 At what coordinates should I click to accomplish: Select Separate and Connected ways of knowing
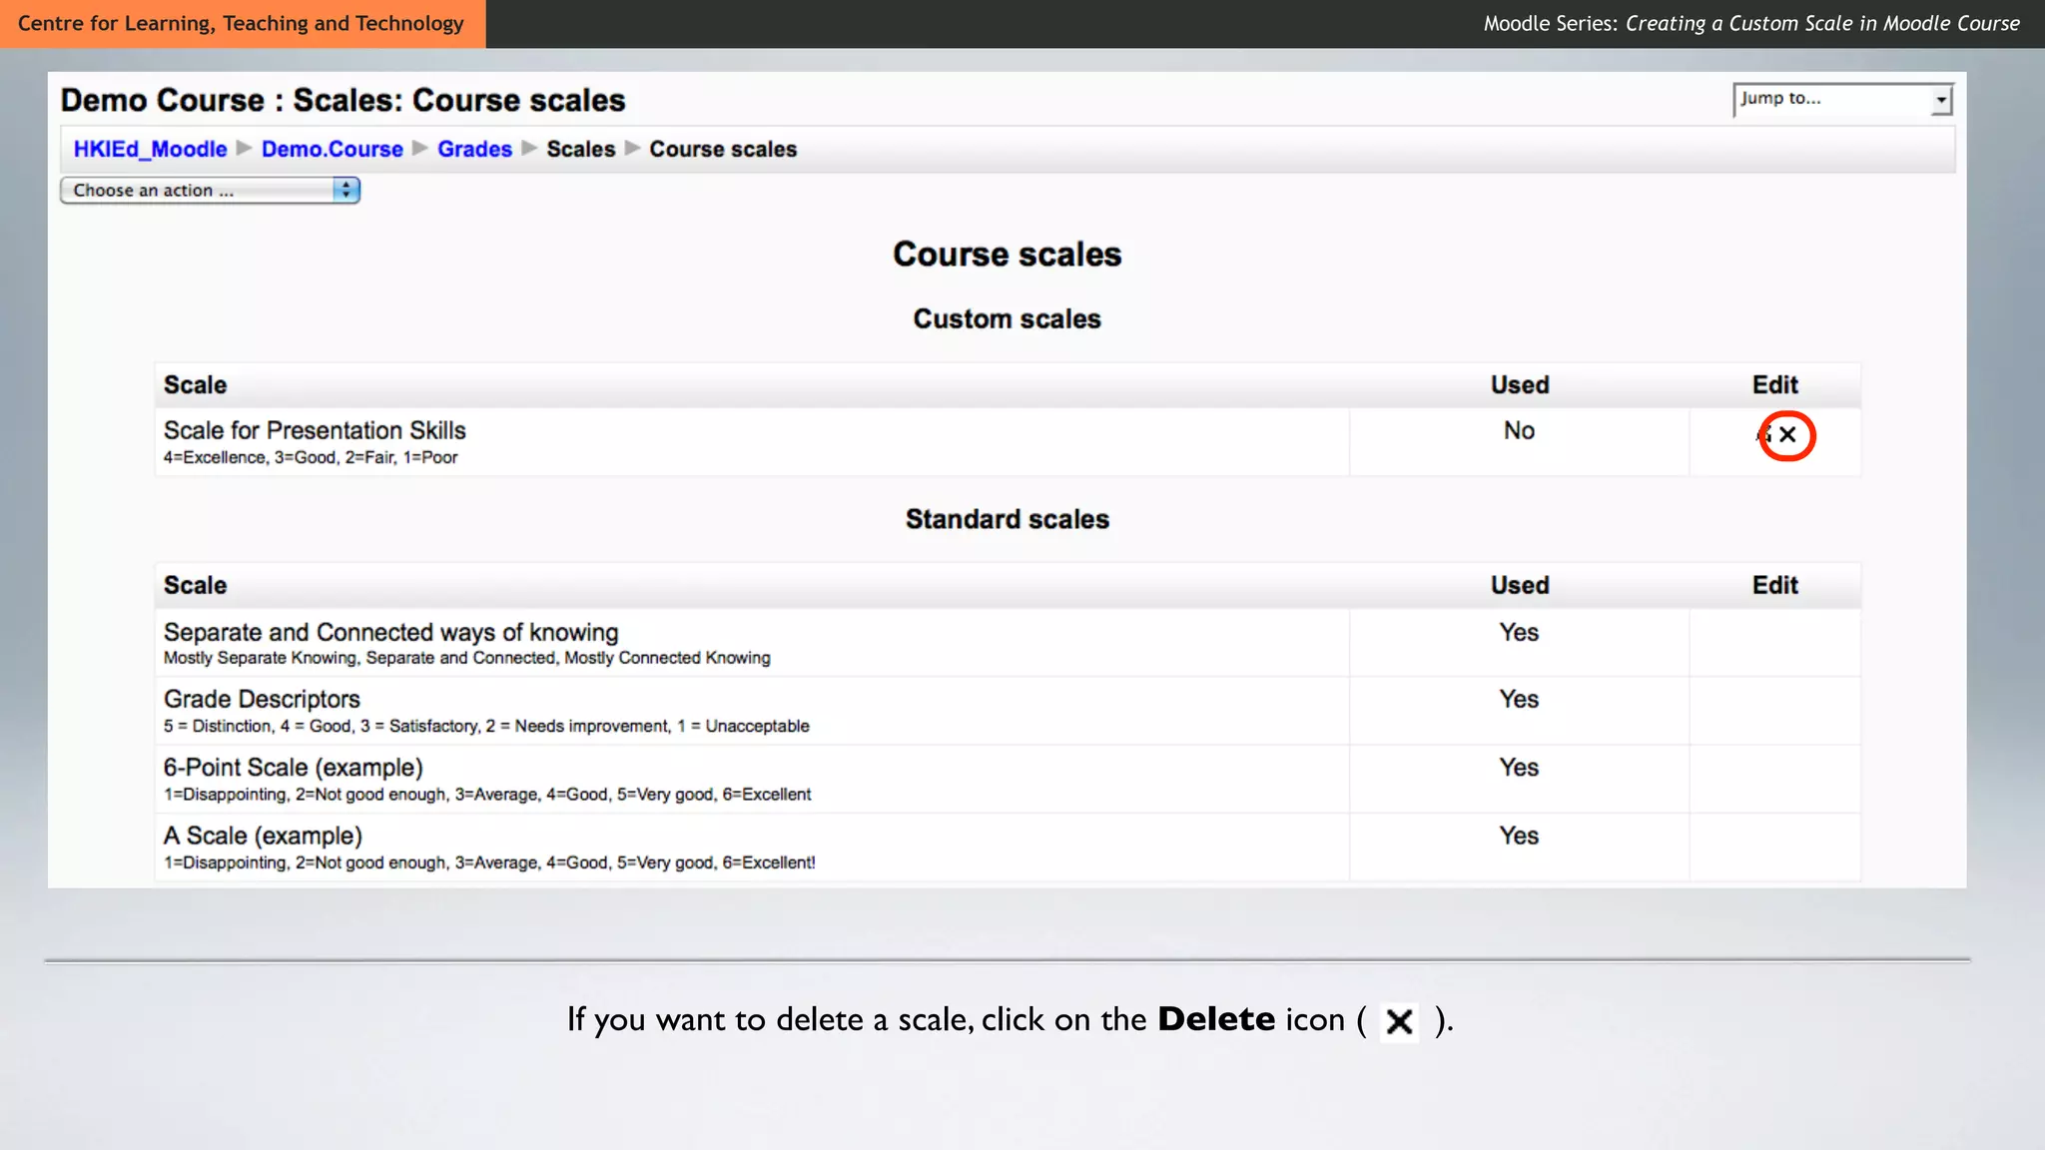tap(390, 632)
